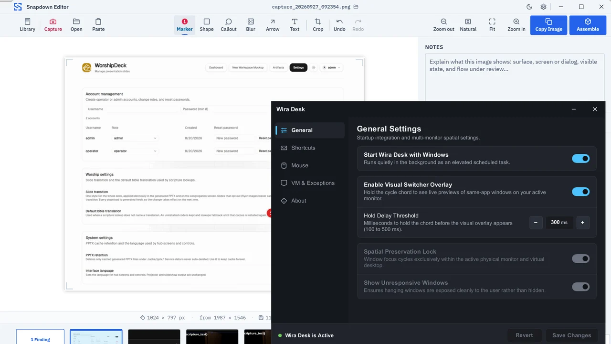Image resolution: width=611 pixels, height=344 pixels.
Task: Click into the Notes text area
Action: coord(515,77)
